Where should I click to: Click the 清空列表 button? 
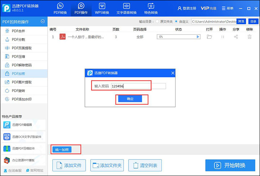point(145,165)
